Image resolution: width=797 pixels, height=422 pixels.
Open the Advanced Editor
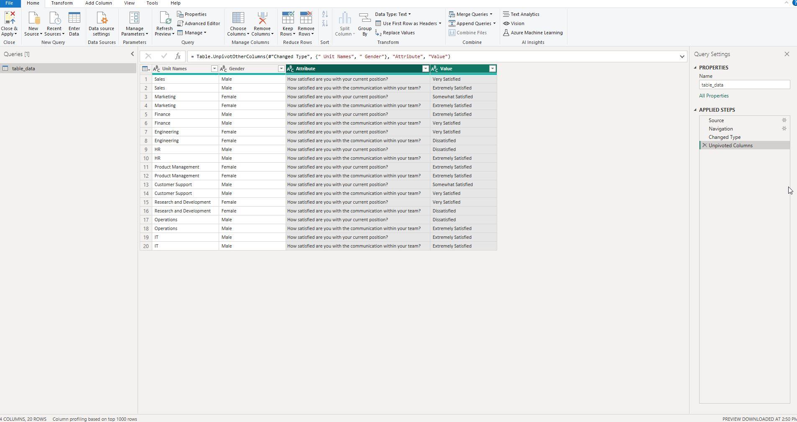pos(199,23)
